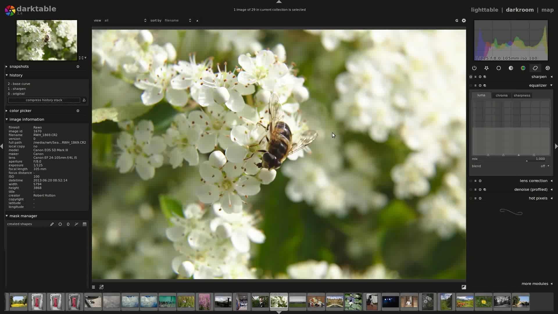Turn off the sharpen module

click(471, 77)
